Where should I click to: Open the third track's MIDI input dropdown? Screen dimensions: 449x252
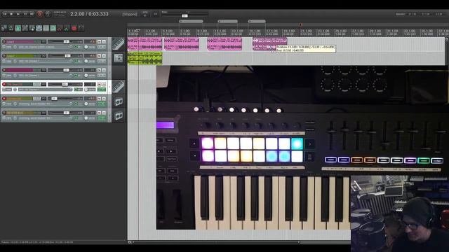pos(45,76)
